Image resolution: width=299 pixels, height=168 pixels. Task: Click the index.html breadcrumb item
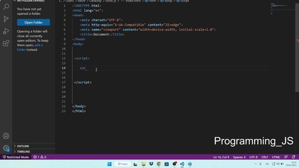(x=131, y=1)
